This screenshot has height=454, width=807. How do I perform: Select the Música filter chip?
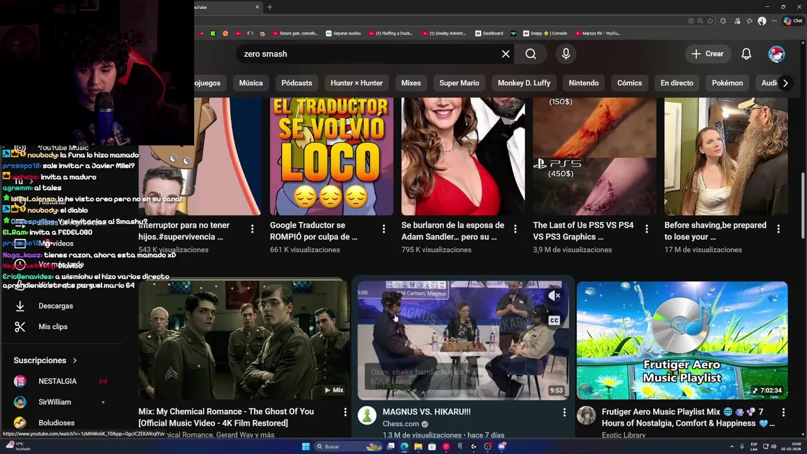pyautogui.click(x=251, y=83)
